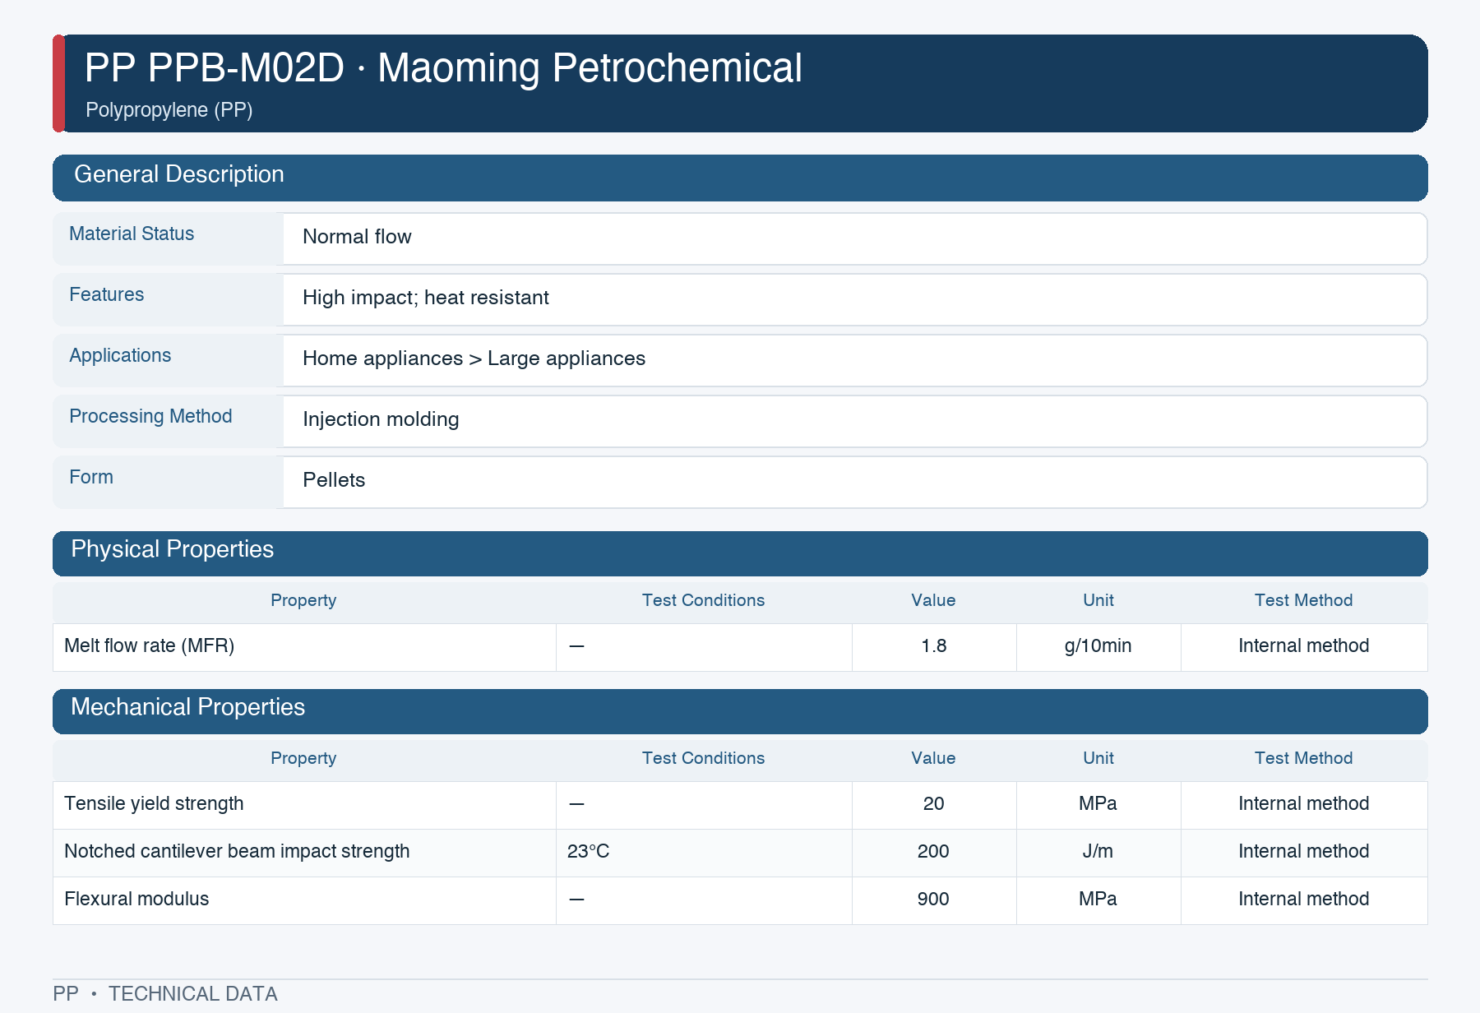Click Internal method in Melt flow rate row
The width and height of the screenshot is (1480, 1013).
coord(1304,646)
